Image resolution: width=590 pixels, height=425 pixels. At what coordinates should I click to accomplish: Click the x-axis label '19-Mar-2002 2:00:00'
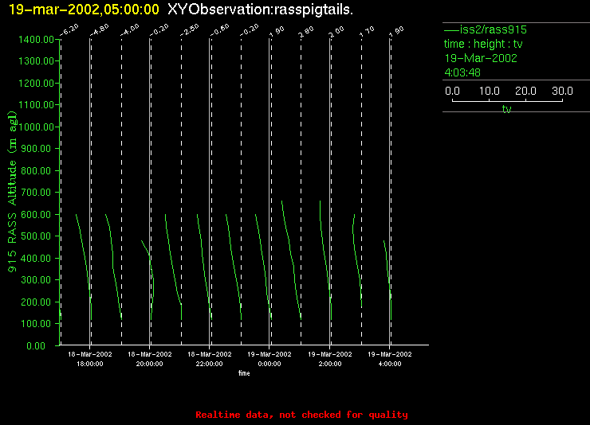click(330, 359)
